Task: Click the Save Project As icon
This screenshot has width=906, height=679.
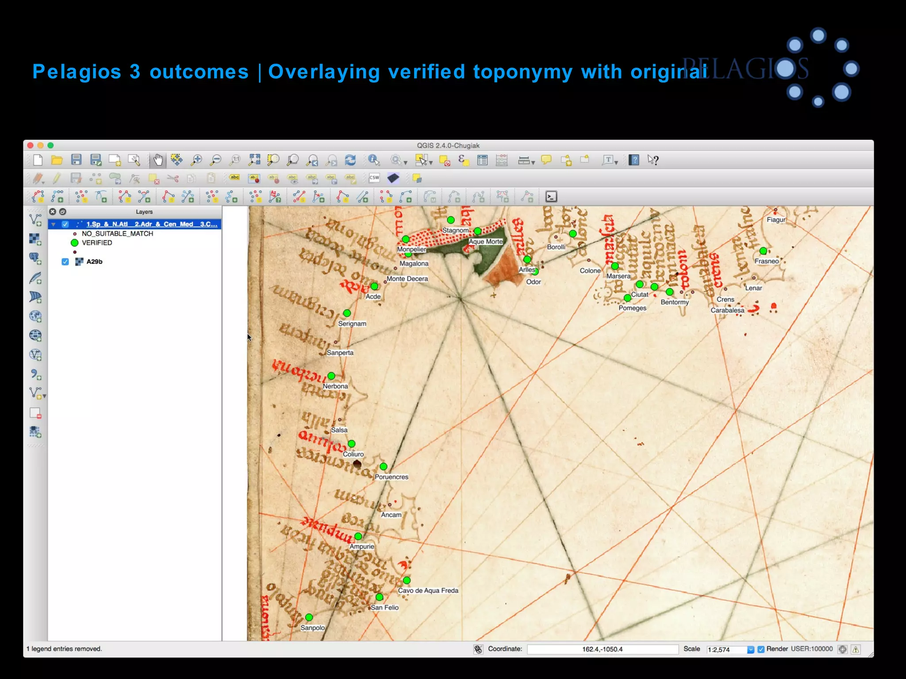Action: point(96,160)
